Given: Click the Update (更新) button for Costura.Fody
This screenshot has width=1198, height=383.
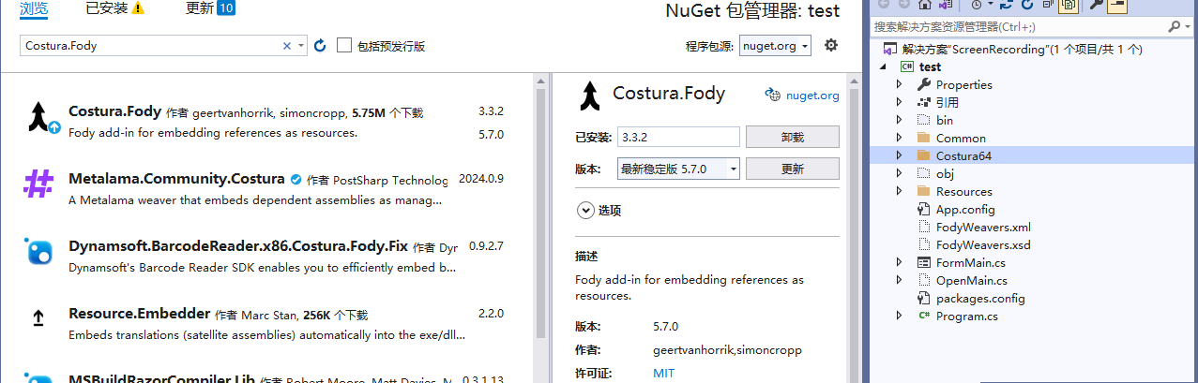Looking at the screenshot, I should (x=792, y=169).
